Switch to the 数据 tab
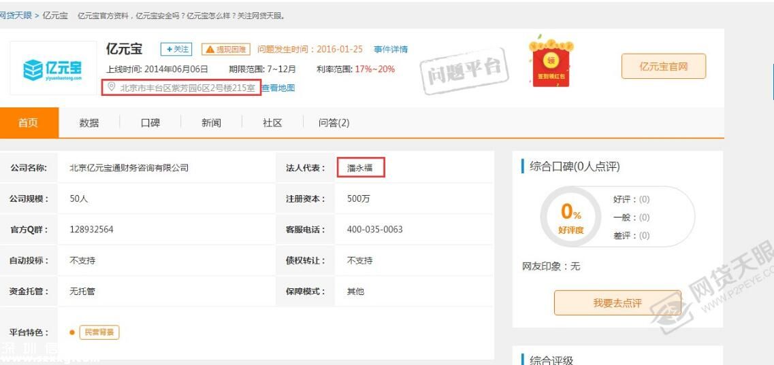774x365 pixels. coord(89,122)
